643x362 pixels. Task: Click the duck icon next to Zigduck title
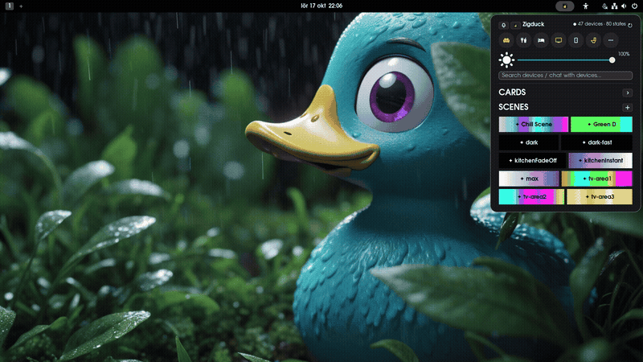(x=515, y=25)
